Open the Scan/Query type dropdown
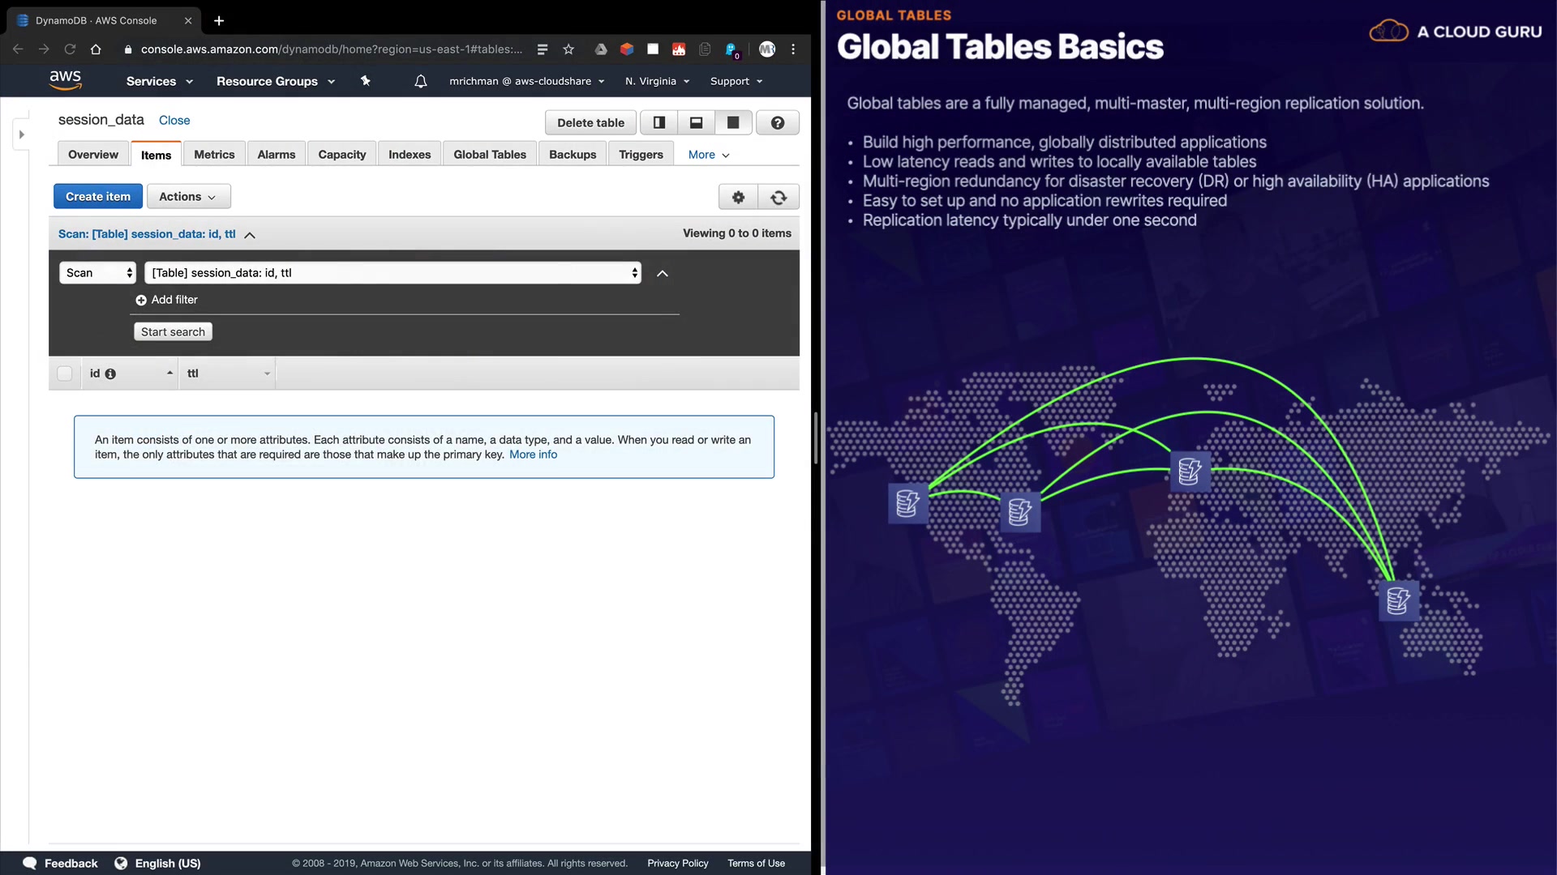 pos(97,273)
